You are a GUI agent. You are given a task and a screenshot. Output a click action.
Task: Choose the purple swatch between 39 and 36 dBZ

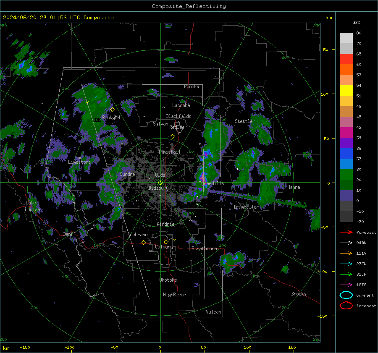(x=346, y=143)
